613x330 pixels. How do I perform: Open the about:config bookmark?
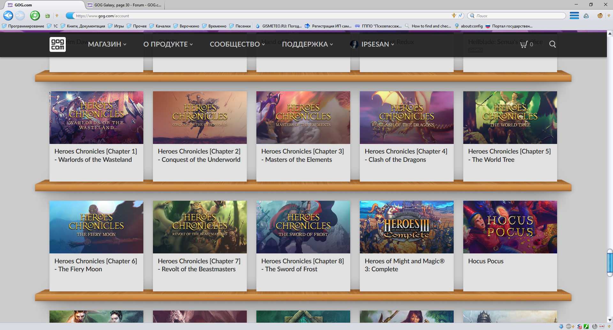pos(468,26)
